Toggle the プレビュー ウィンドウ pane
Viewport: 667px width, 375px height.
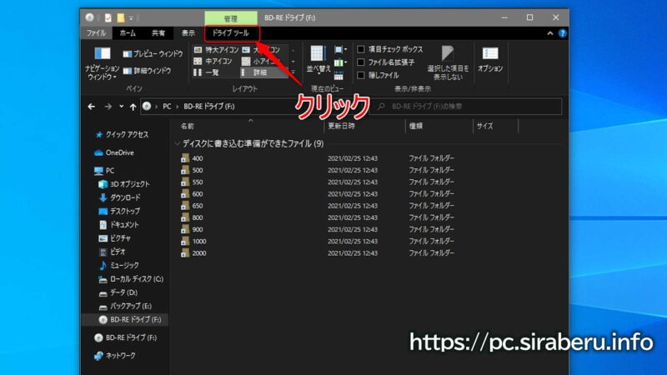tap(153, 54)
